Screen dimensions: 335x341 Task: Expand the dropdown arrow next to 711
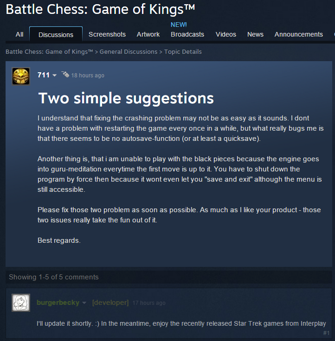(54, 75)
